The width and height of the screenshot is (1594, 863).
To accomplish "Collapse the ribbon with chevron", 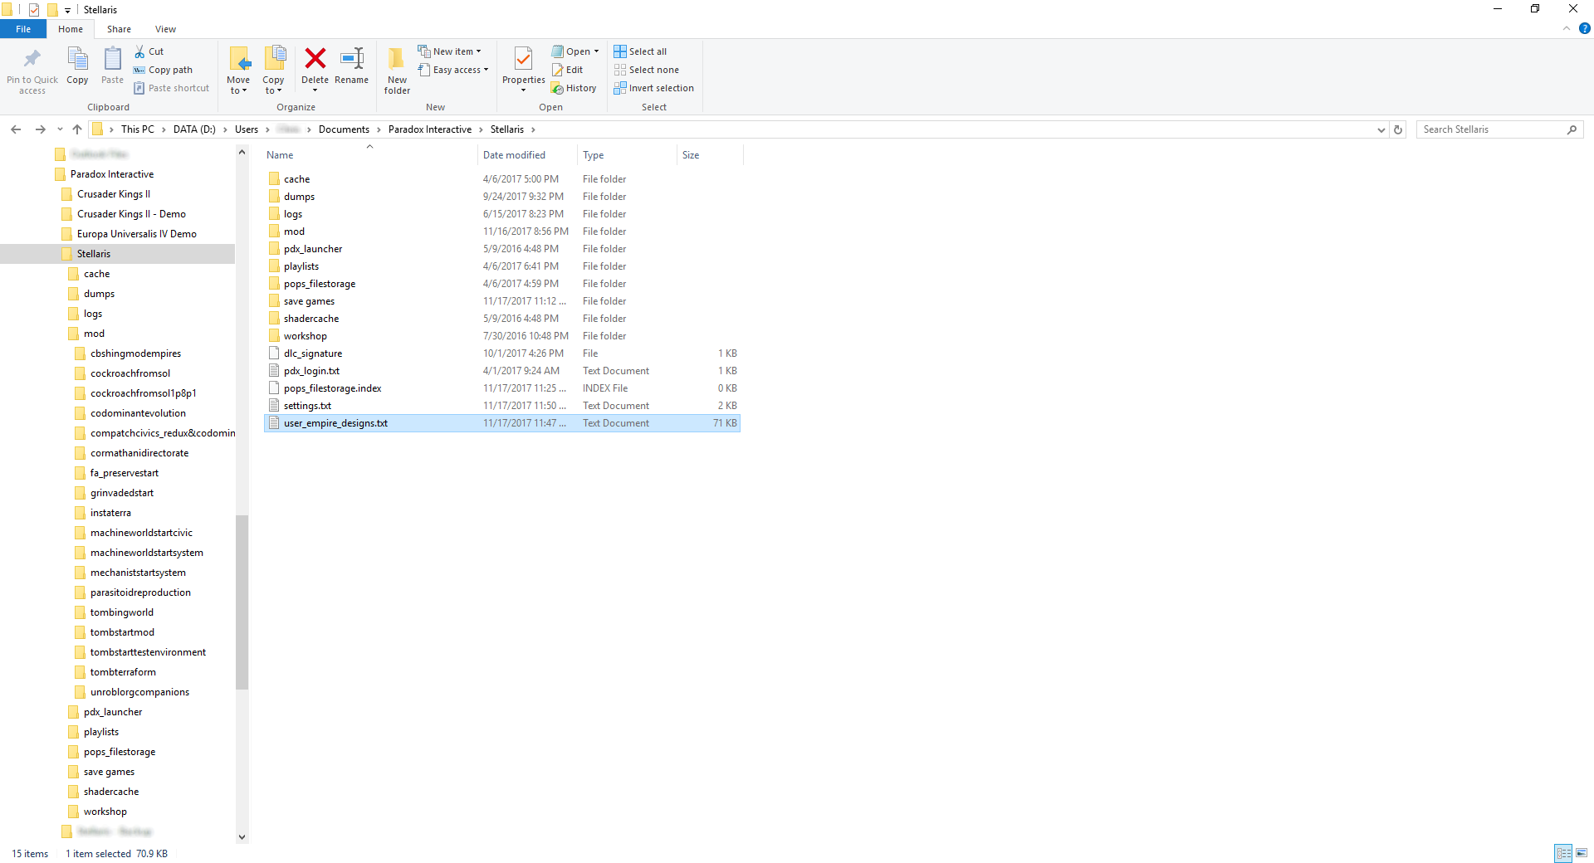I will click(x=1567, y=28).
